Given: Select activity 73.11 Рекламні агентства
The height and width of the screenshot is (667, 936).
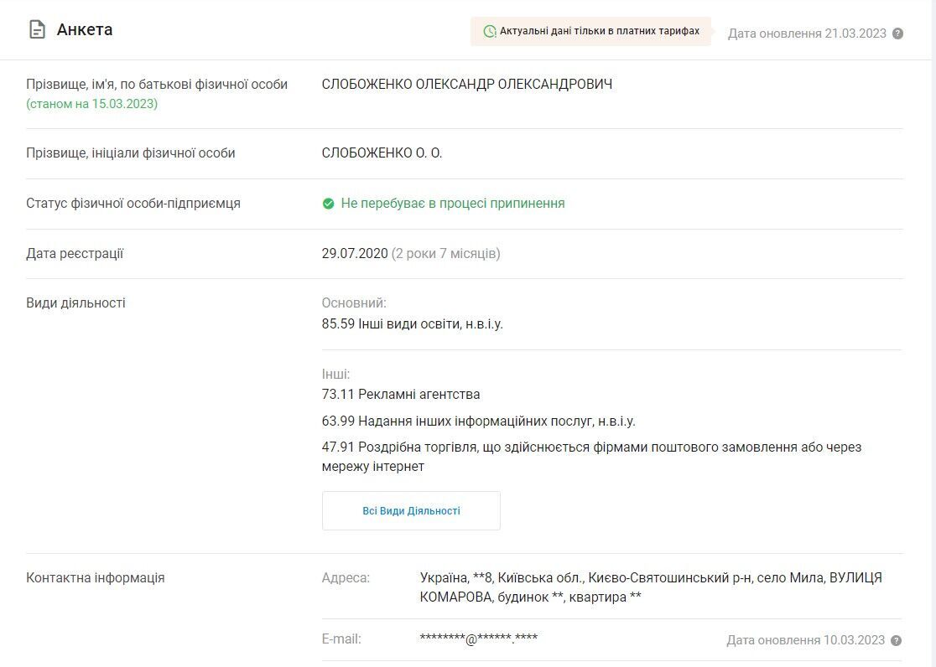Looking at the screenshot, I should point(401,394).
